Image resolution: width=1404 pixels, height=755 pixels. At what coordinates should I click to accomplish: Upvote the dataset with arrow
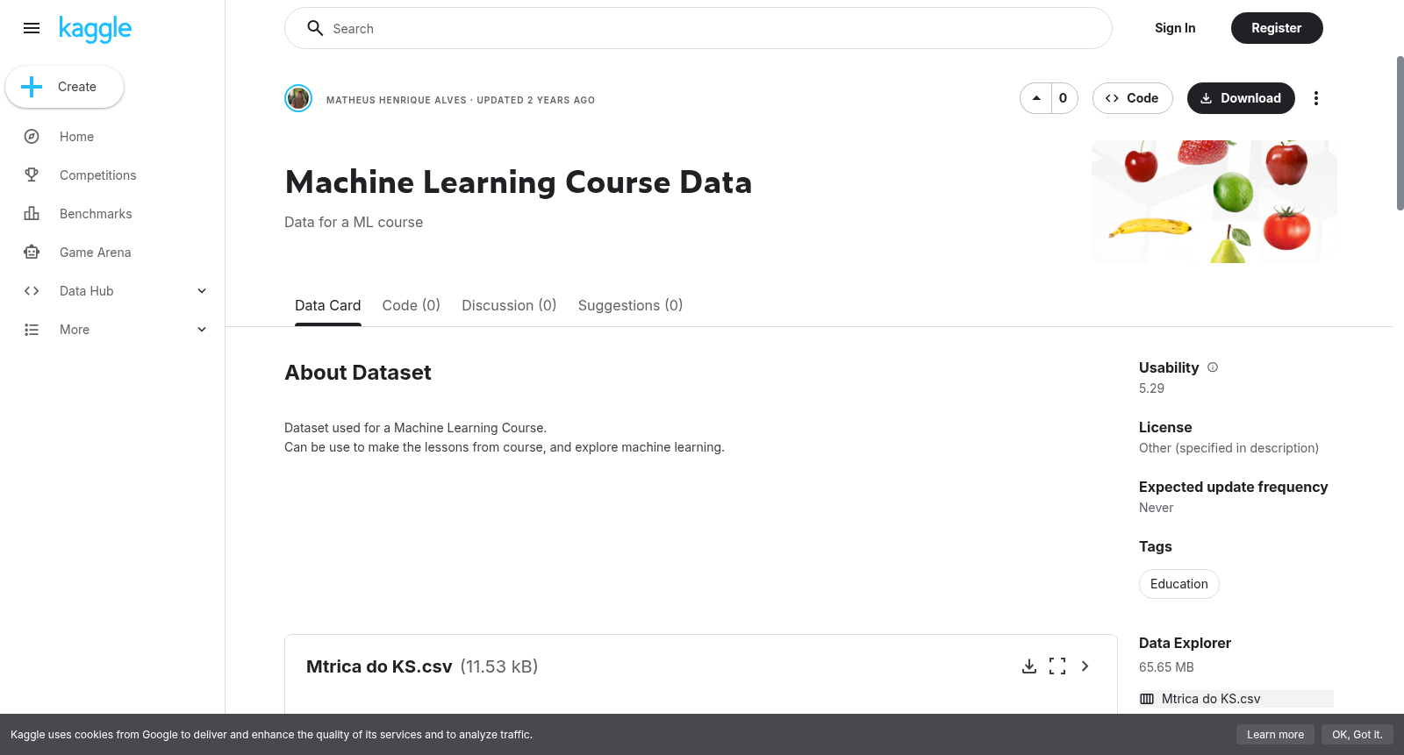point(1036,98)
